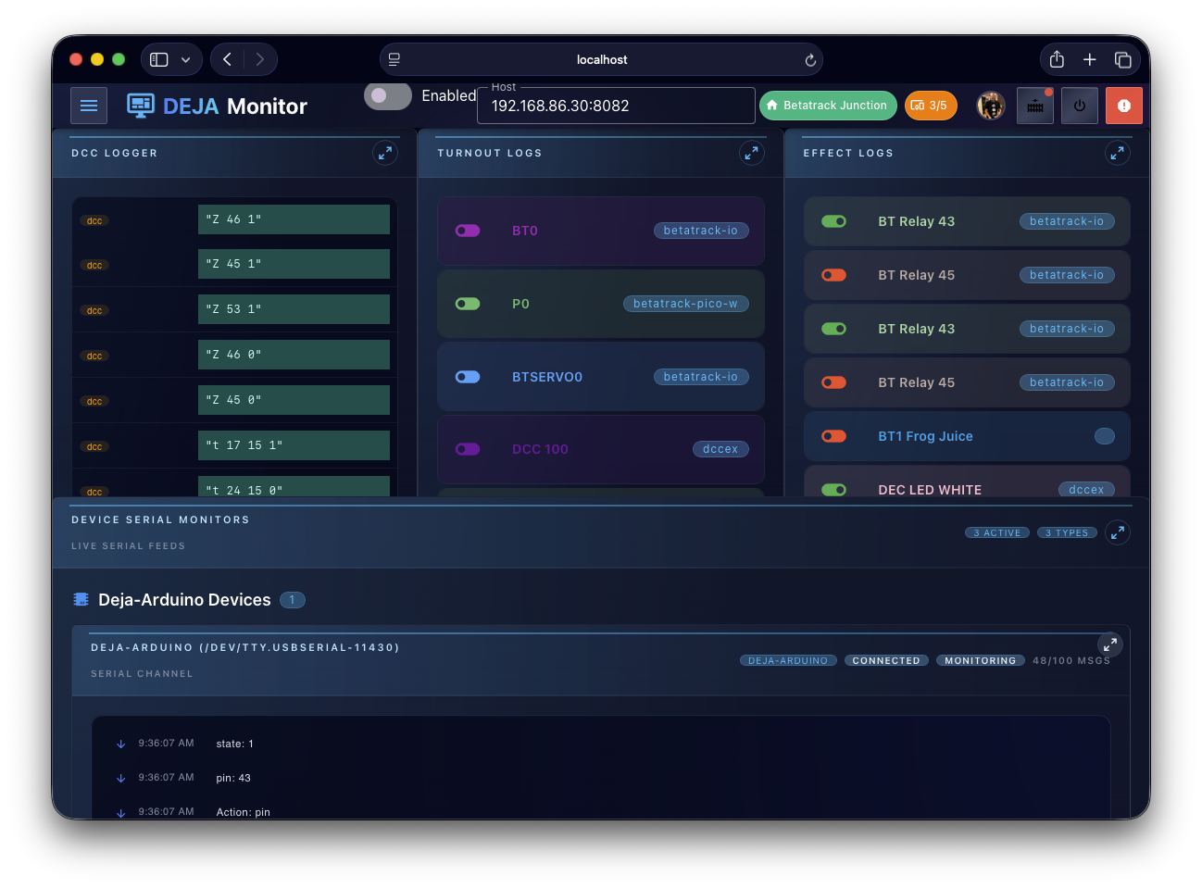Screen dimensions: 1202x888
Task: Toggle the P0 turnout switch off
Action: coord(468,303)
